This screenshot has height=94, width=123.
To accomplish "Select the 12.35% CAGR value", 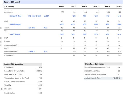I will pyautogui.click(x=46, y=16).
